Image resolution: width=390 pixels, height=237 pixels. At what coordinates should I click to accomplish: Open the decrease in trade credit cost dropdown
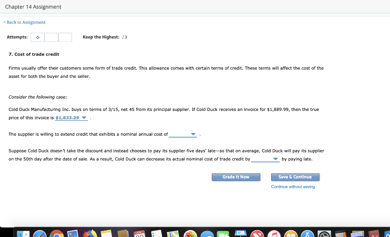265,159
